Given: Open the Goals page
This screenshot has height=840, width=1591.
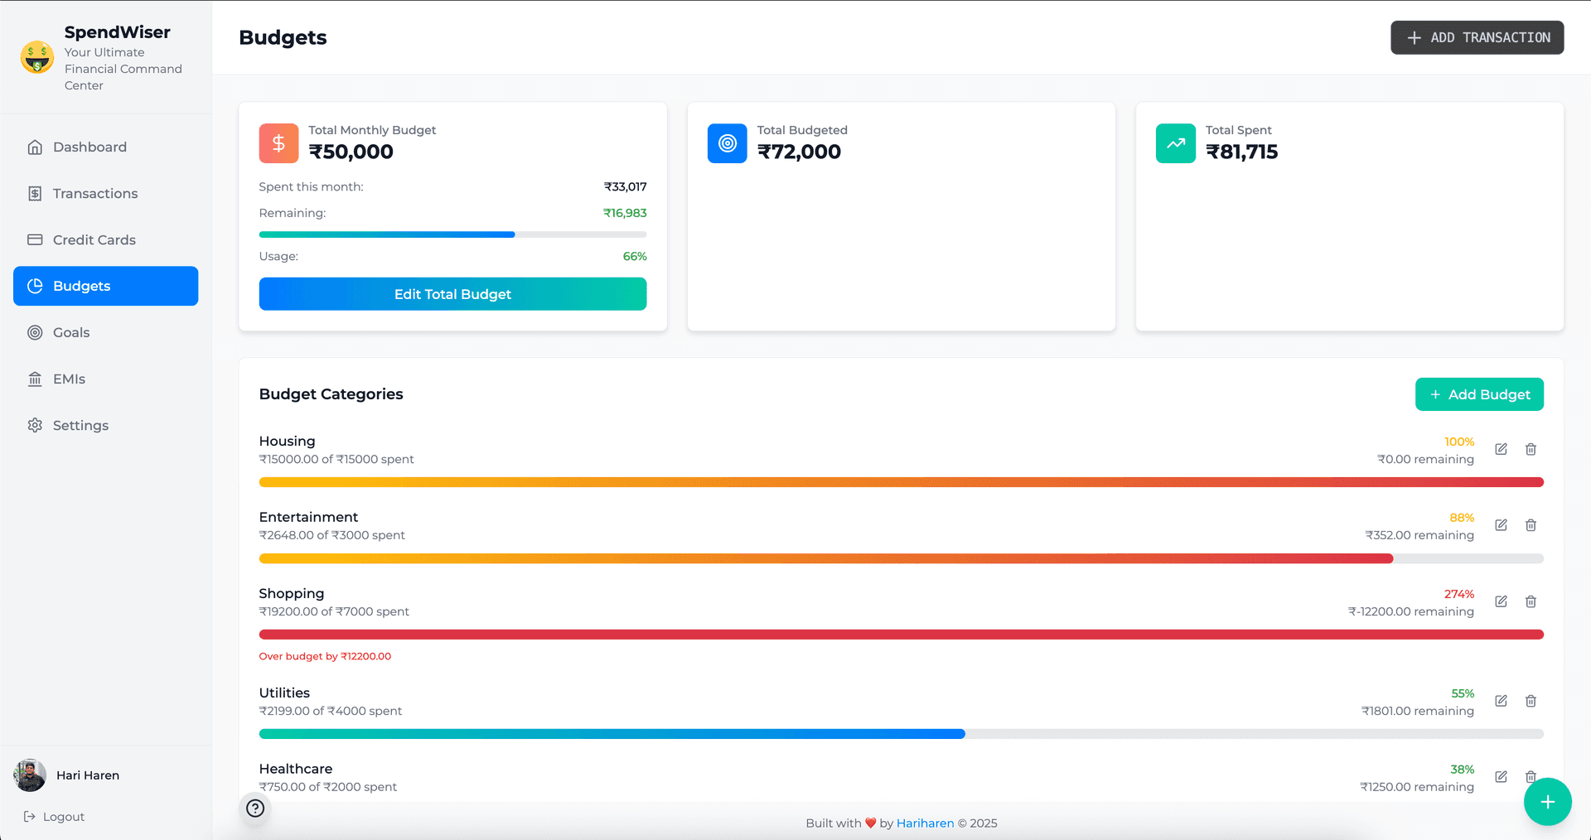Looking at the screenshot, I should tap(71, 332).
